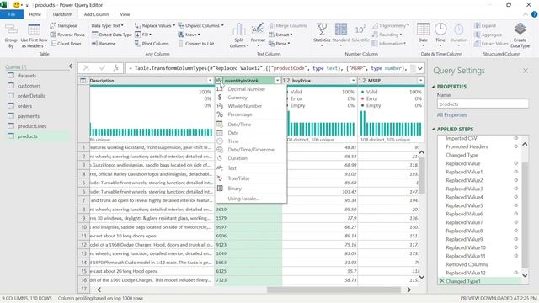The width and height of the screenshot is (539, 303).
Task: Click the horizontal scrollbar right arrow
Action: pyautogui.click(x=409, y=290)
